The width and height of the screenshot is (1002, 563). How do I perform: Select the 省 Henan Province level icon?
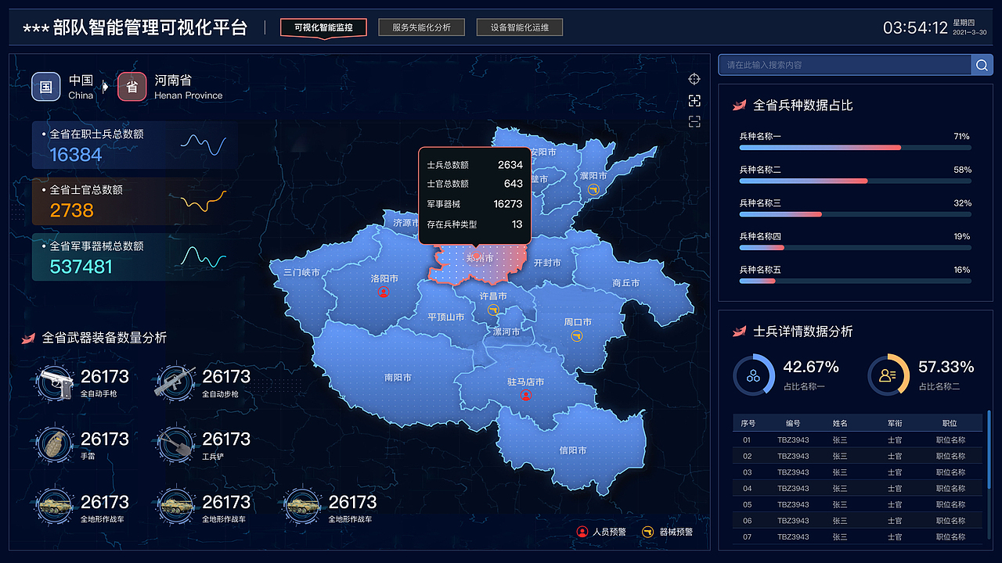pyautogui.click(x=132, y=87)
